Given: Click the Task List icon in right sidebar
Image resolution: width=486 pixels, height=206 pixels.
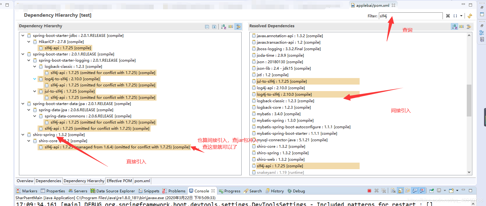Looking at the screenshot, I should click(x=482, y=39).
